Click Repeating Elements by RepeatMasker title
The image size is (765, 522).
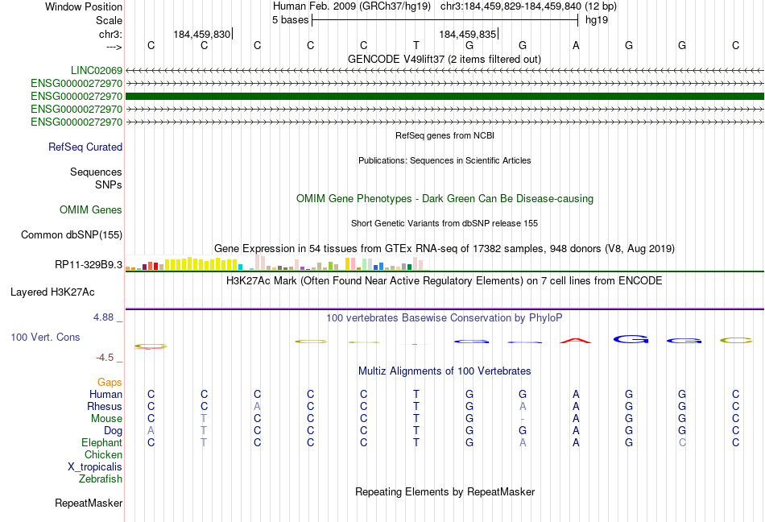click(x=445, y=491)
